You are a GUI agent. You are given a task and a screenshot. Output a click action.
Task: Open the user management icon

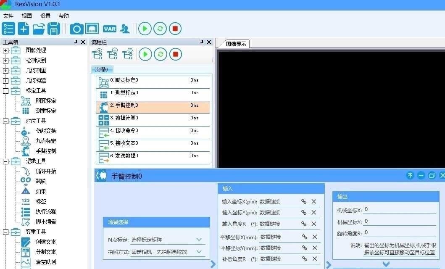pos(125,29)
